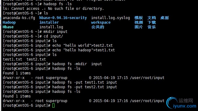
Task: Click the 桌面 folder name
Action: (x=164, y=18)
